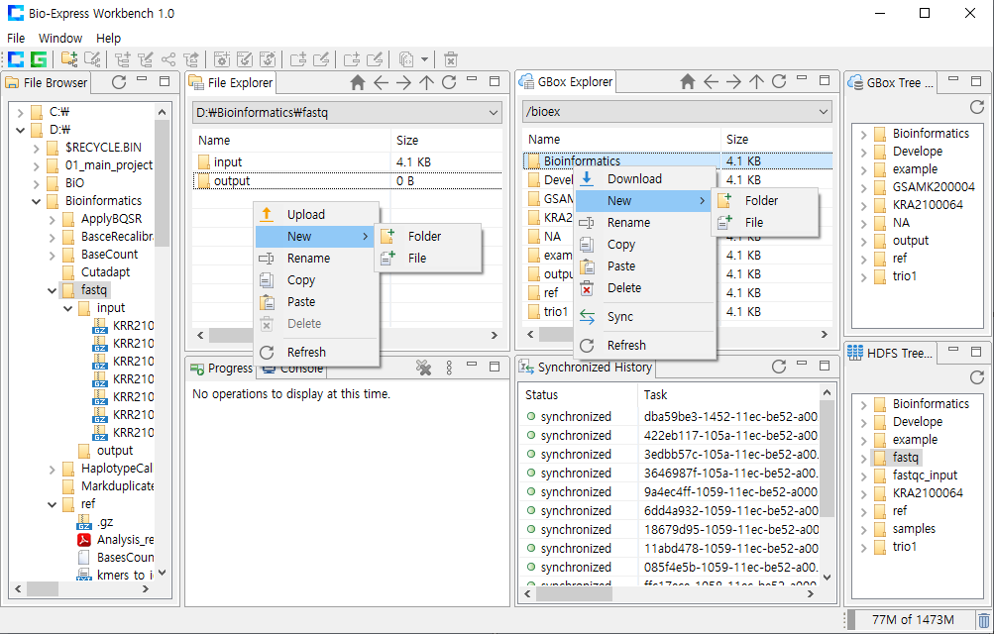
Task: Click the Synchronized History horizontal scrollbar thumb
Action: [574, 594]
